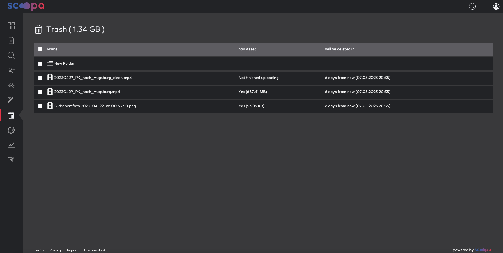Click the has Asset column header
The image size is (503, 253).
247,49
